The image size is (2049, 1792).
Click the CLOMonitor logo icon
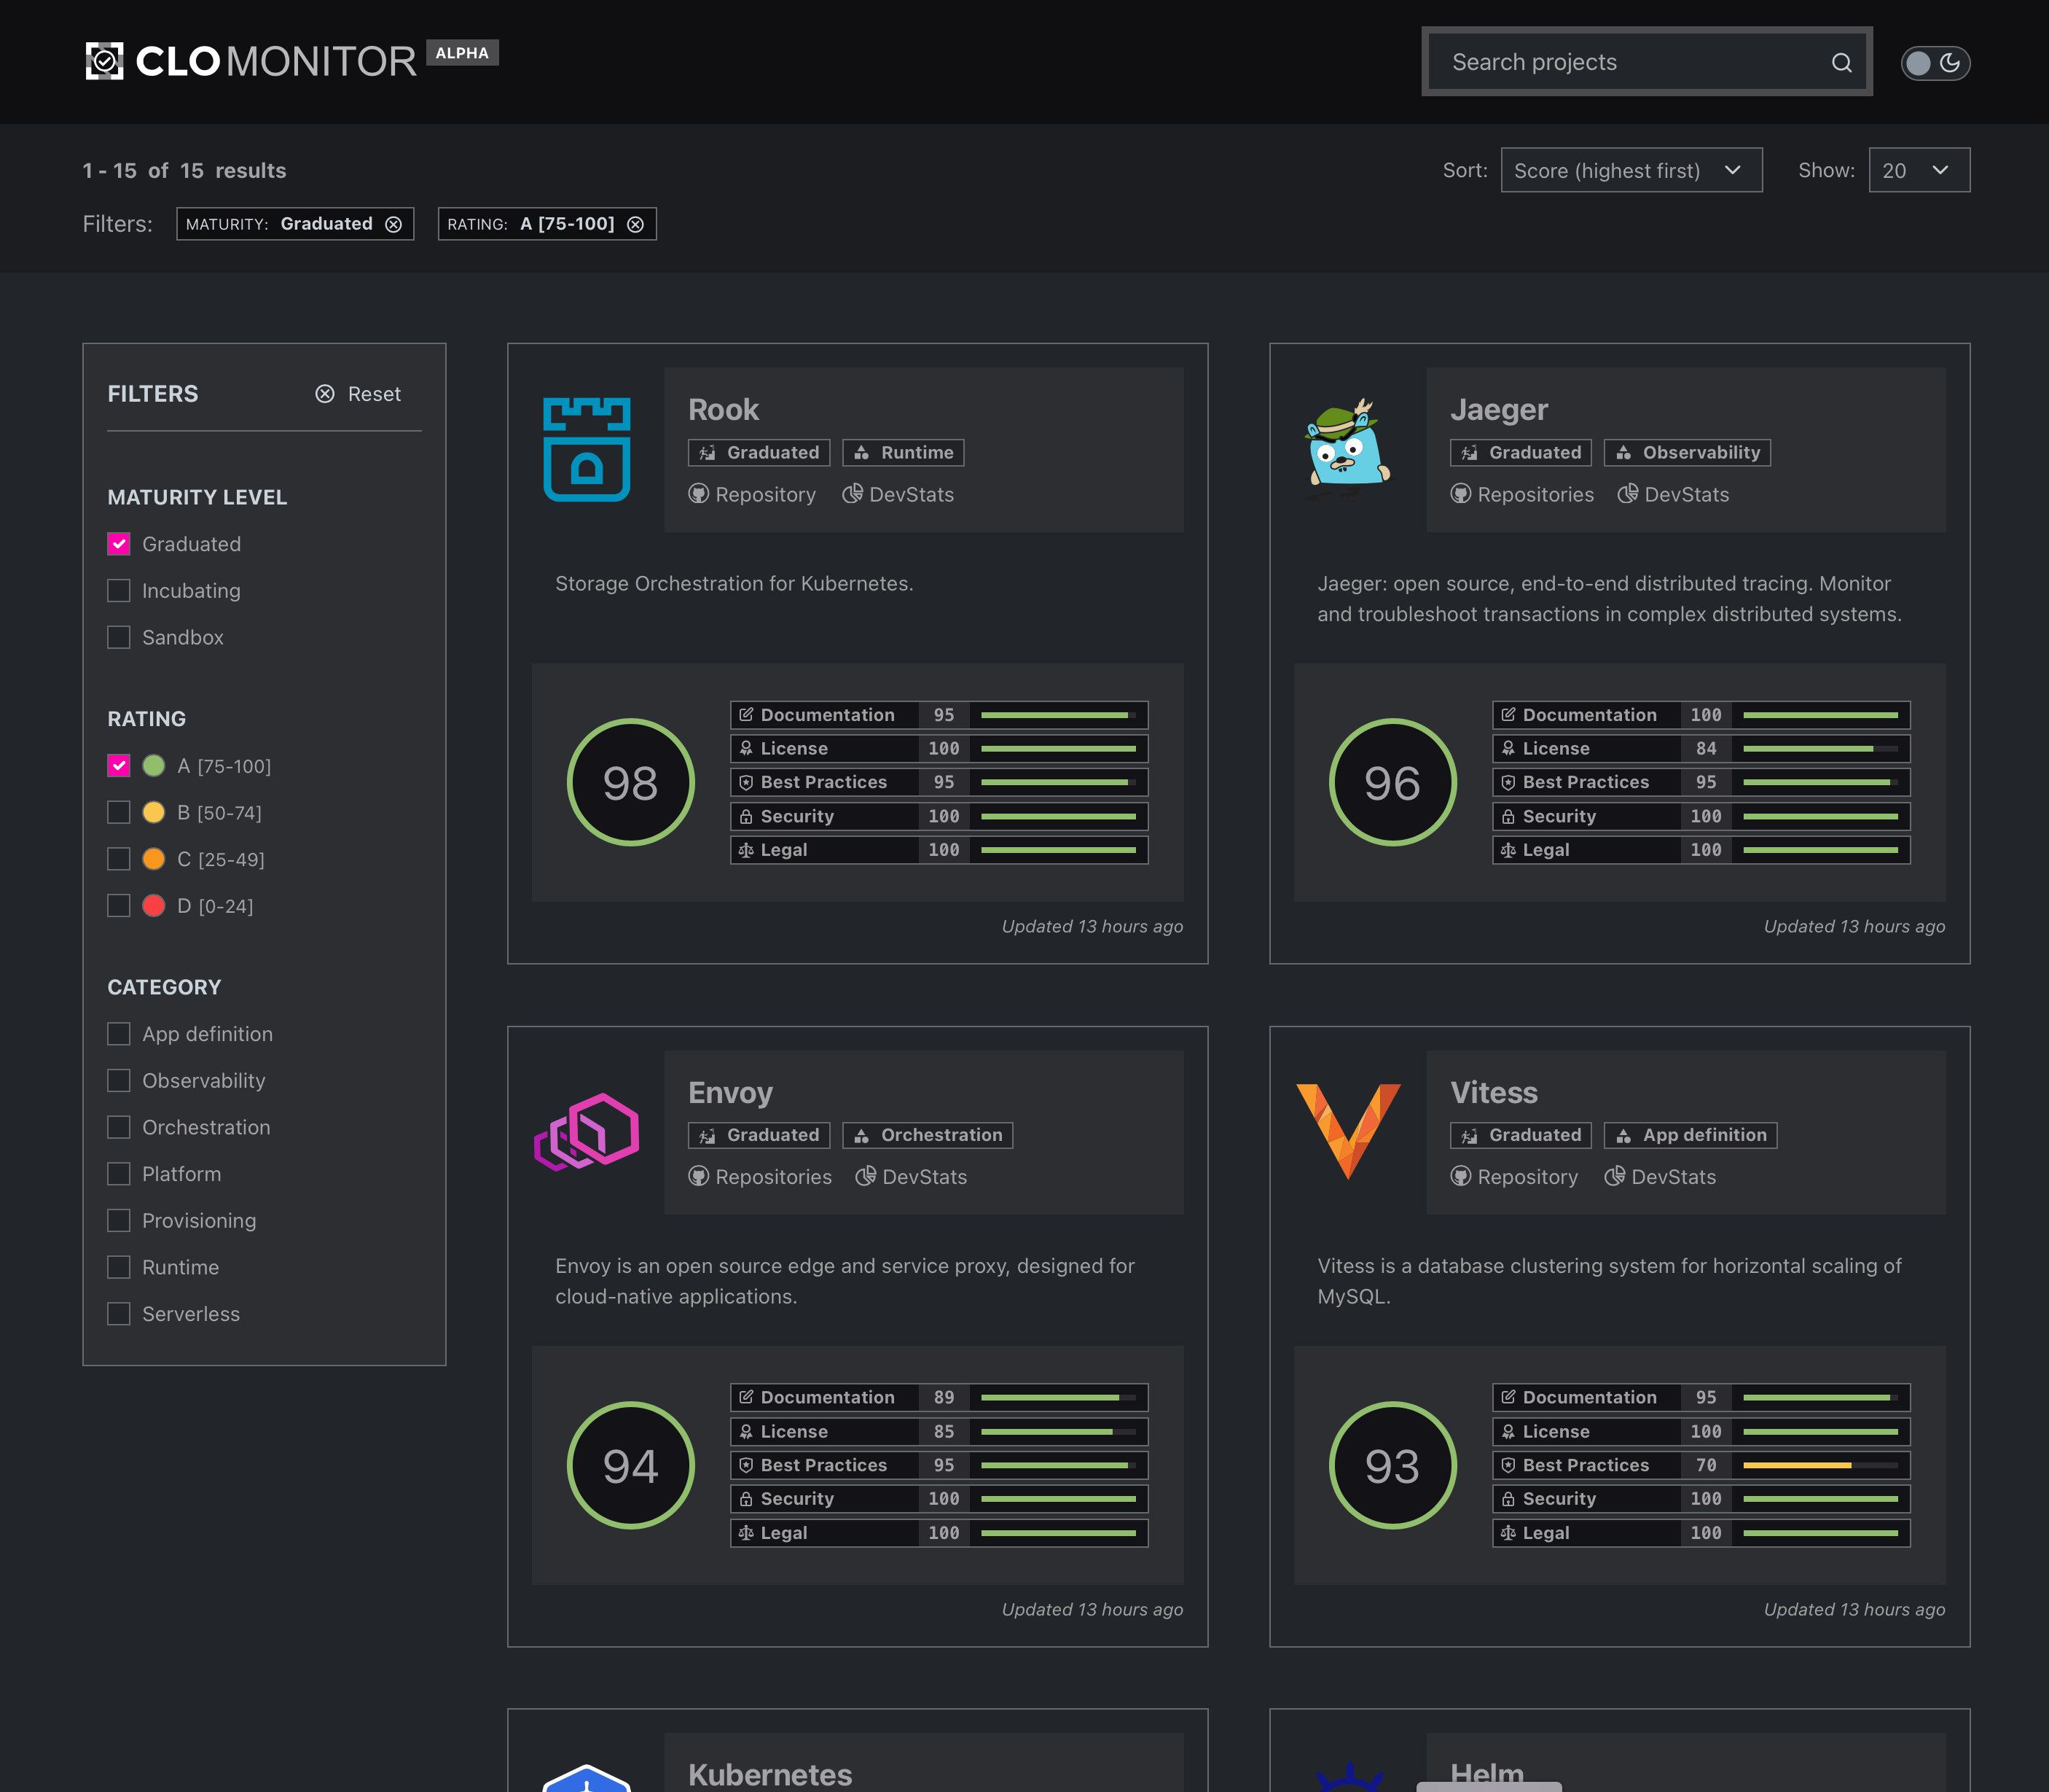(x=104, y=61)
